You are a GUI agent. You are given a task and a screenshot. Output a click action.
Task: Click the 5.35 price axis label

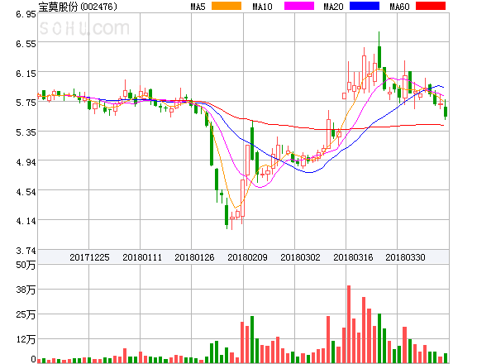click(26, 132)
